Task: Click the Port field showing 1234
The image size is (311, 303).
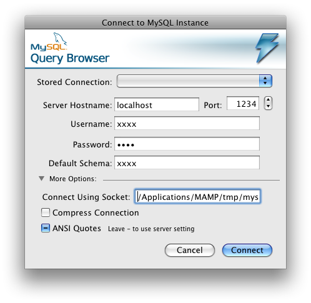Action: click(x=243, y=103)
